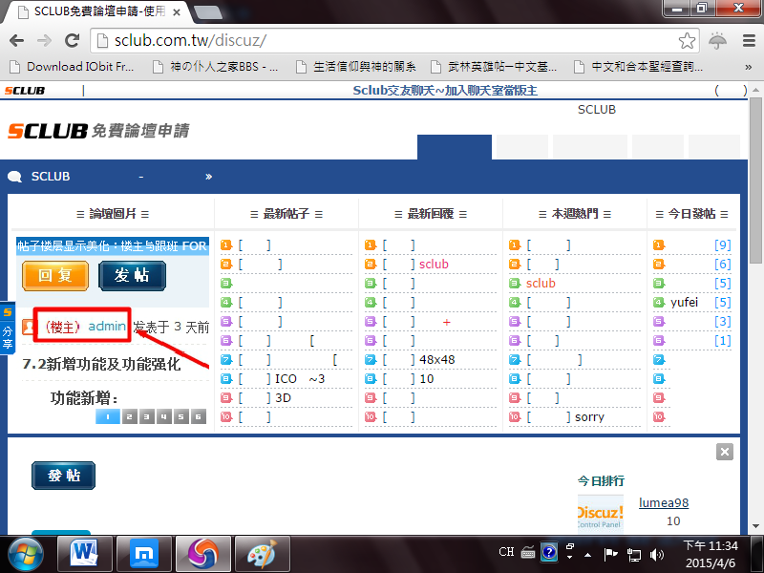Bookmark this page with the star icon
Screen dimensions: 764x573
[x=687, y=40]
